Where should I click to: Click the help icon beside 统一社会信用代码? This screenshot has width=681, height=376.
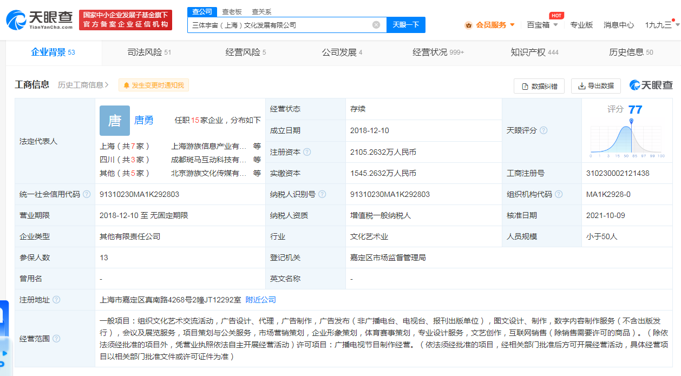87,194
